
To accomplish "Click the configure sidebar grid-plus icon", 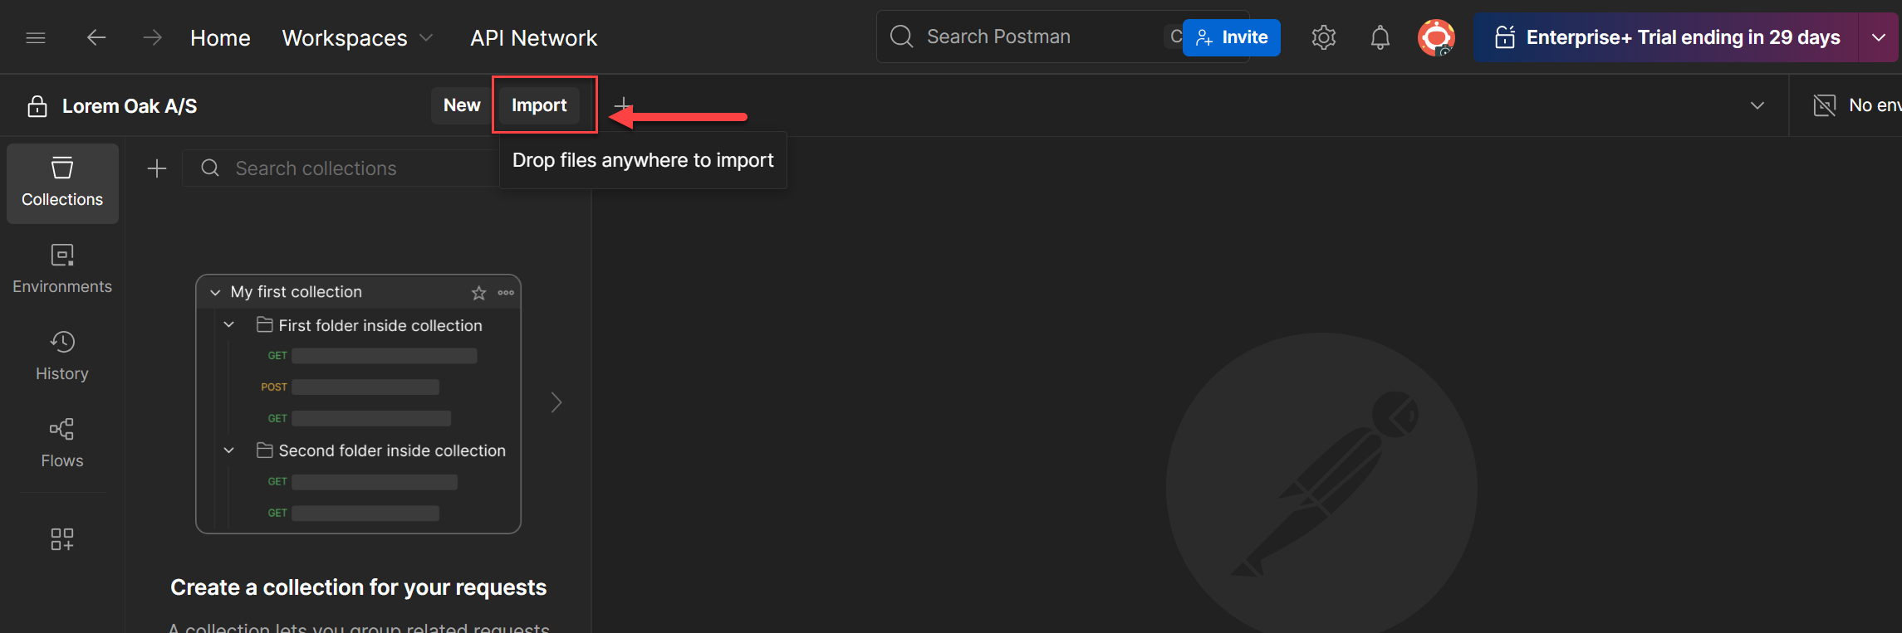I will tap(62, 539).
